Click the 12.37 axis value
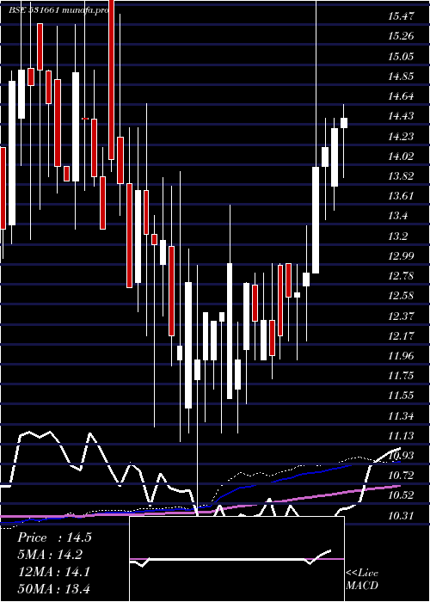The image size is (430, 602). point(402,316)
